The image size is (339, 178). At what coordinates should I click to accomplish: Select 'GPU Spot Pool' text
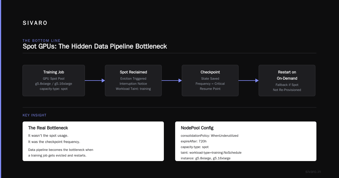point(54,79)
